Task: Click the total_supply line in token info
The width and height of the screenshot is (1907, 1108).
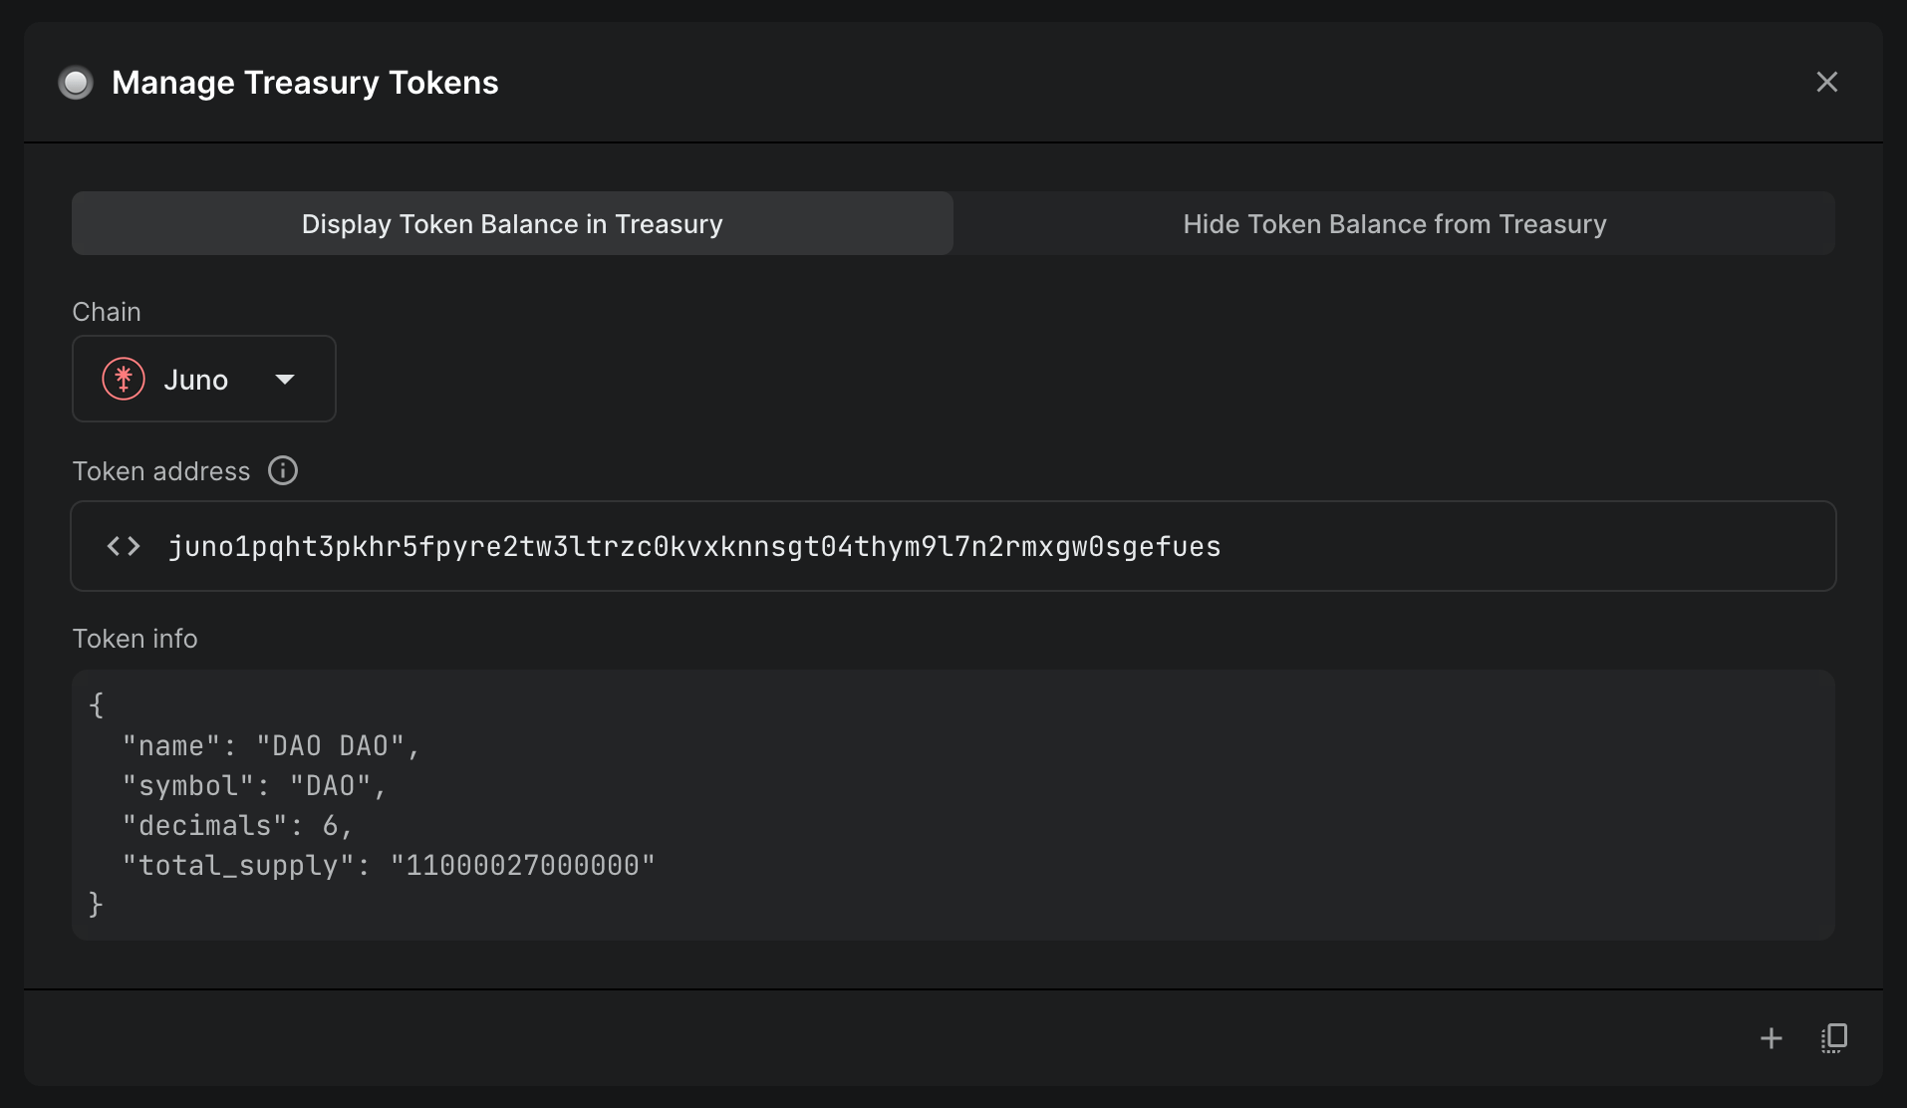Action: coord(388,866)
